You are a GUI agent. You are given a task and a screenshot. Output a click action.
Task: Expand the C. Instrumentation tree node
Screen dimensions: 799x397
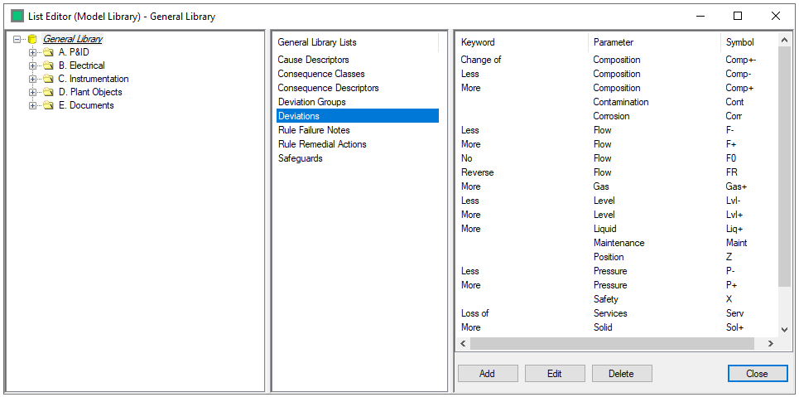[33, 79]
